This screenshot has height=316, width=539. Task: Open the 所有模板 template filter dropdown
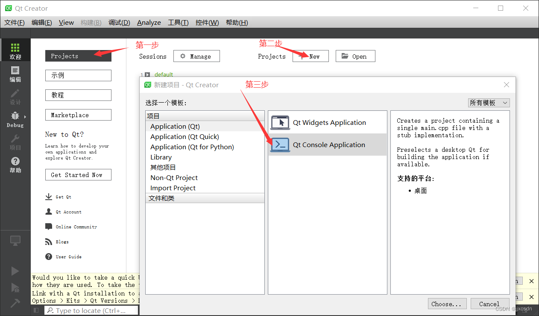pyautogui.click(x=489, y=103)
